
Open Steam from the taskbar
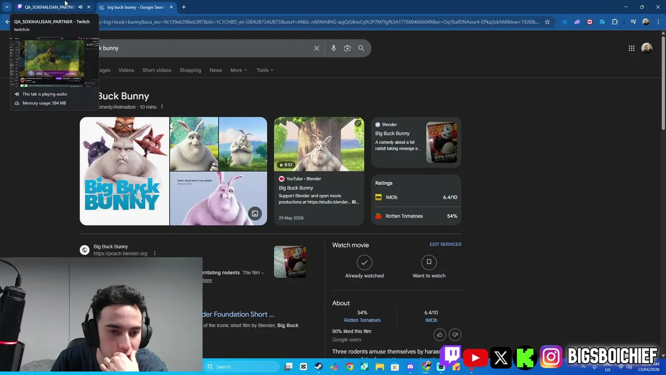point(318,367)
